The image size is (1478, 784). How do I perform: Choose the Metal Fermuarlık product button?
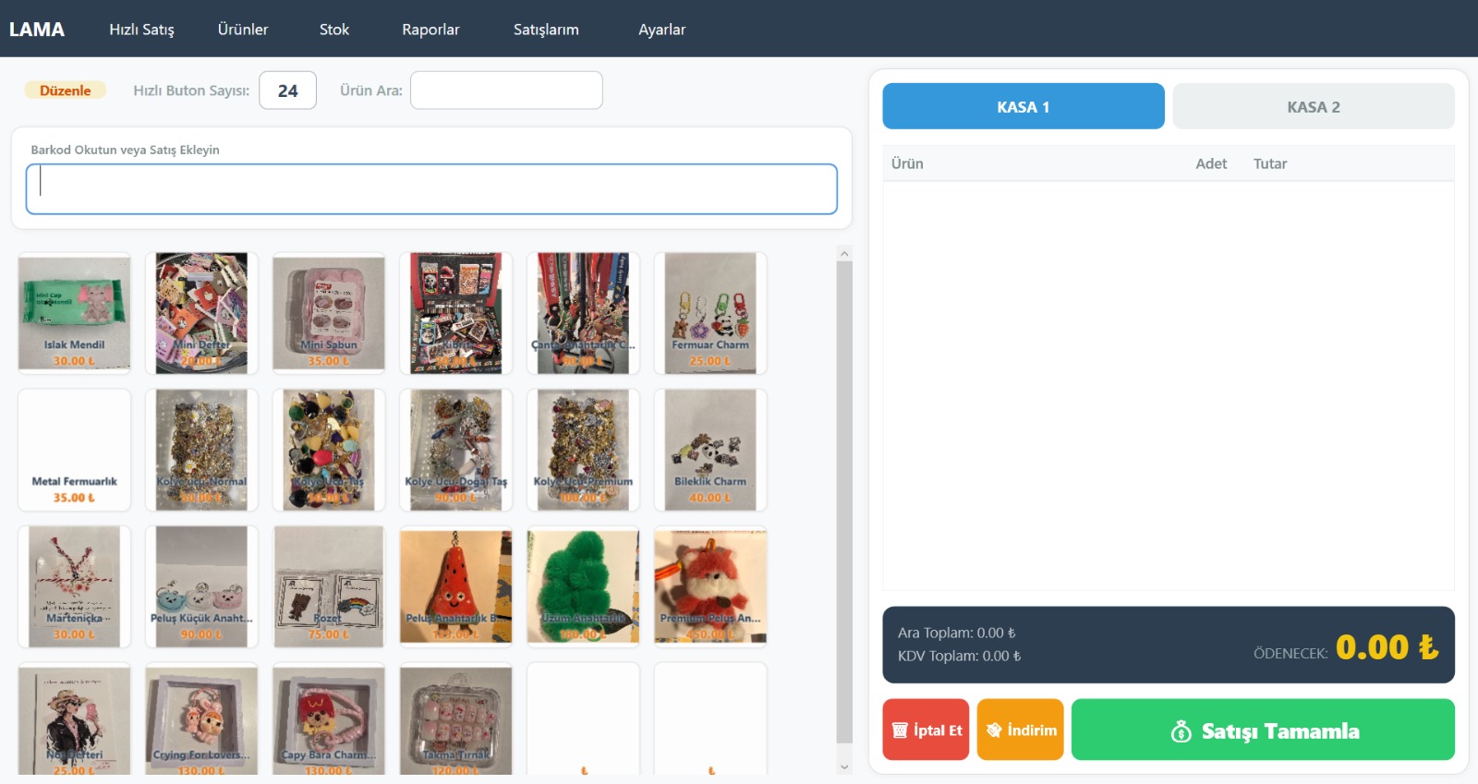(x=74, y=450)
